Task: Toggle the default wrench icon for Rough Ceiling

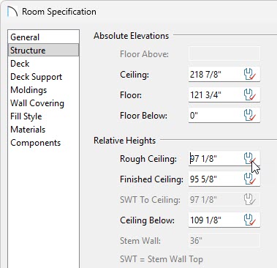Action: [x=250, y=159]
